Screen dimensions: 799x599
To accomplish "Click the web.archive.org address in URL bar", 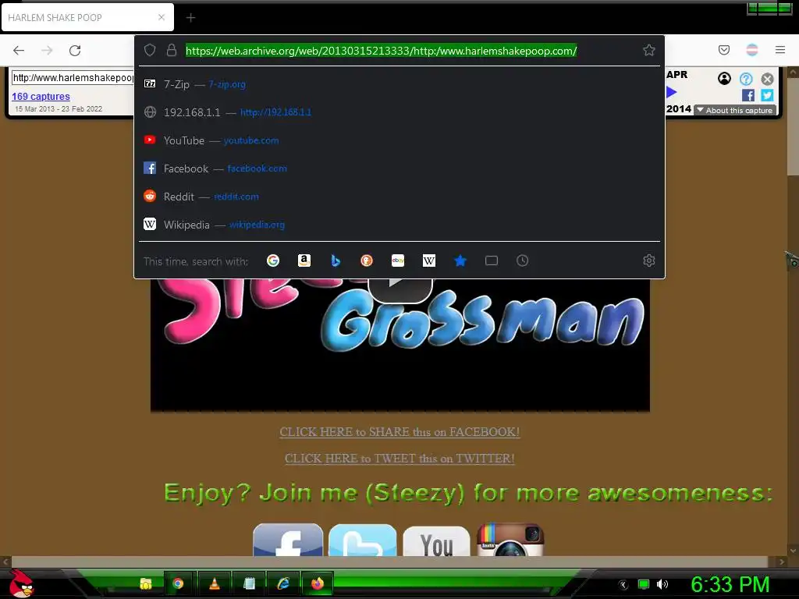I will (381, 51).
